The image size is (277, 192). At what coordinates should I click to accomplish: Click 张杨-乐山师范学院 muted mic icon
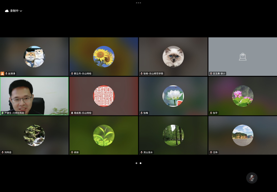tap(141, 74)
